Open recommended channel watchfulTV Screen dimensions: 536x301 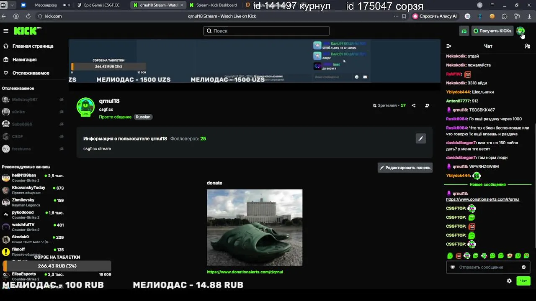[33, 227]
